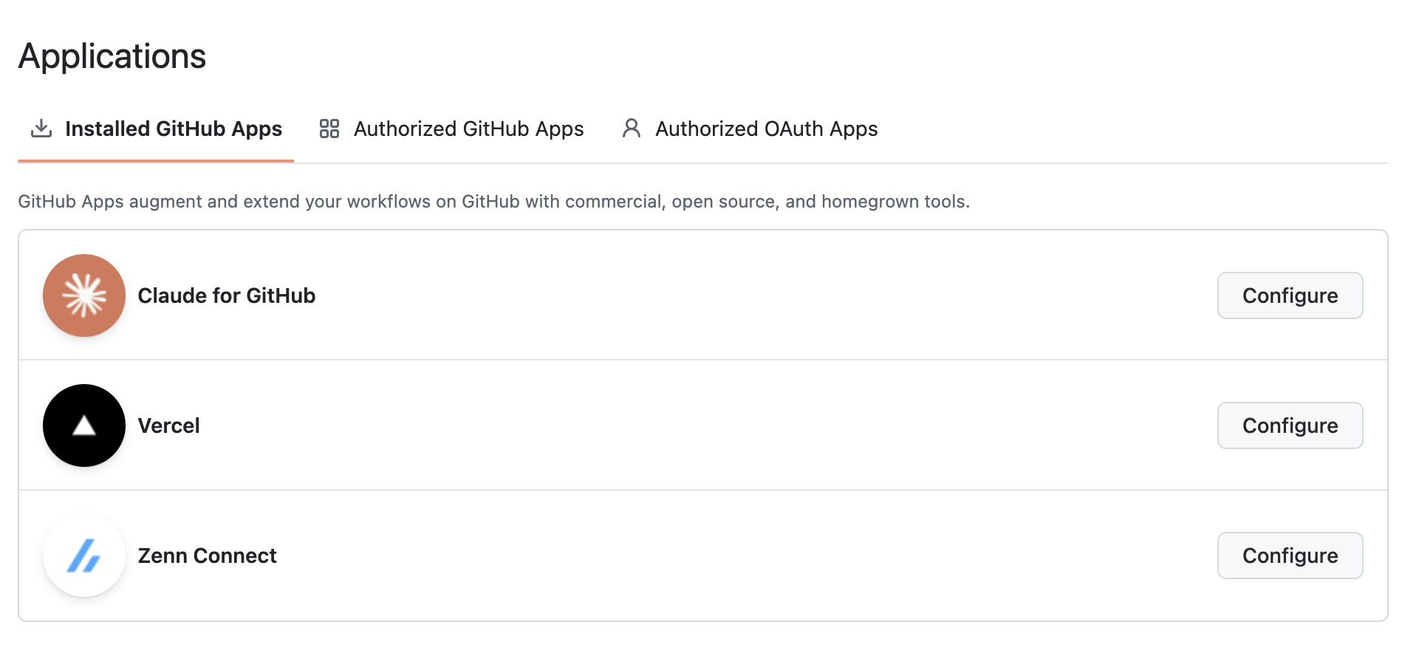Click the Claude for GitHub app name

tap(227, 295)
